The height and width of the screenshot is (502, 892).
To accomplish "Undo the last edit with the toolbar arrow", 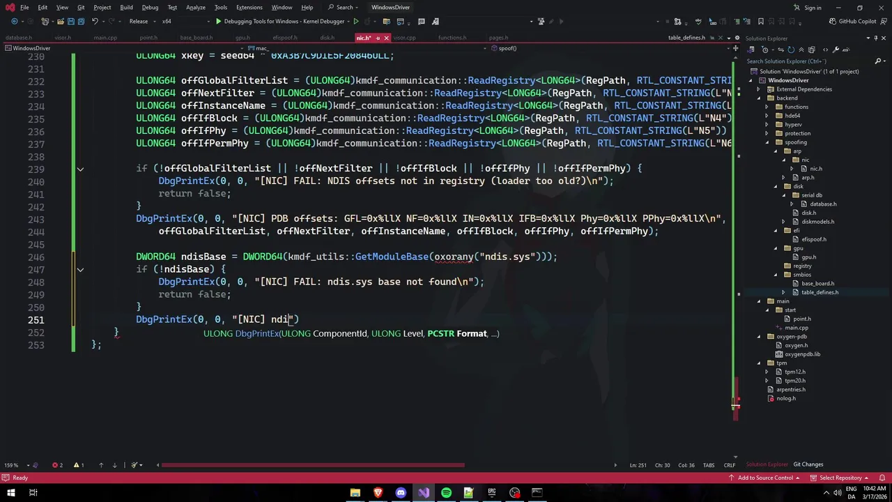I will point(95,22).
